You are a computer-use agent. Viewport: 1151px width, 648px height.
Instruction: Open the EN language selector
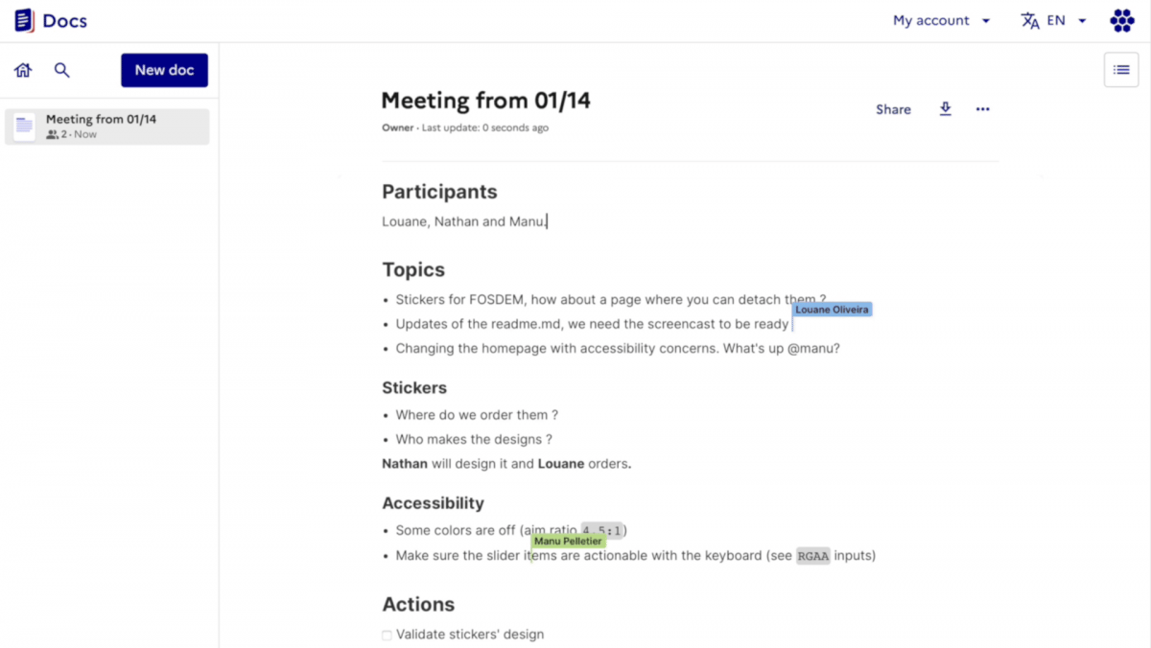pos(1053,20)
